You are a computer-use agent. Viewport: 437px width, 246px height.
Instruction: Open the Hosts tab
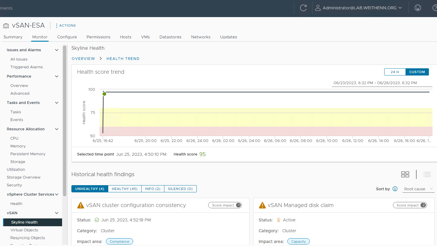click(x=126, y=37)
